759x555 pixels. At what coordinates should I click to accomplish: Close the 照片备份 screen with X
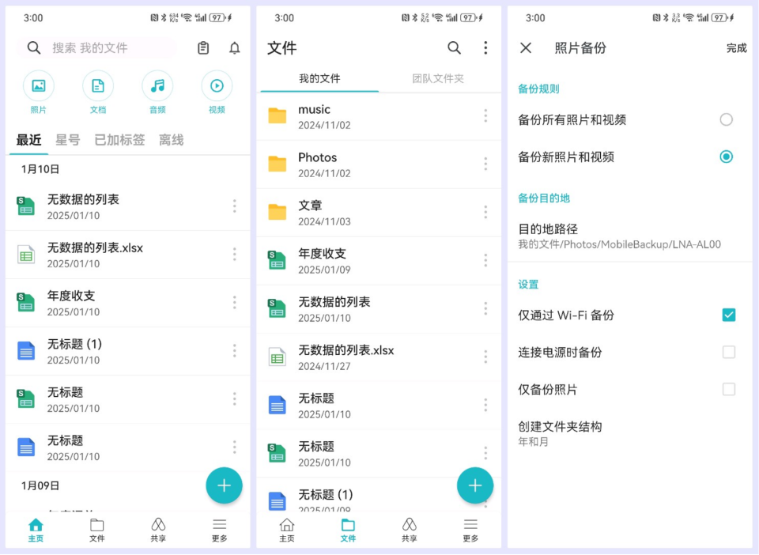click(x=526, y=48)
